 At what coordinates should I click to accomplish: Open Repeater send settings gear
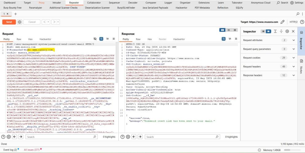[19, 22]
